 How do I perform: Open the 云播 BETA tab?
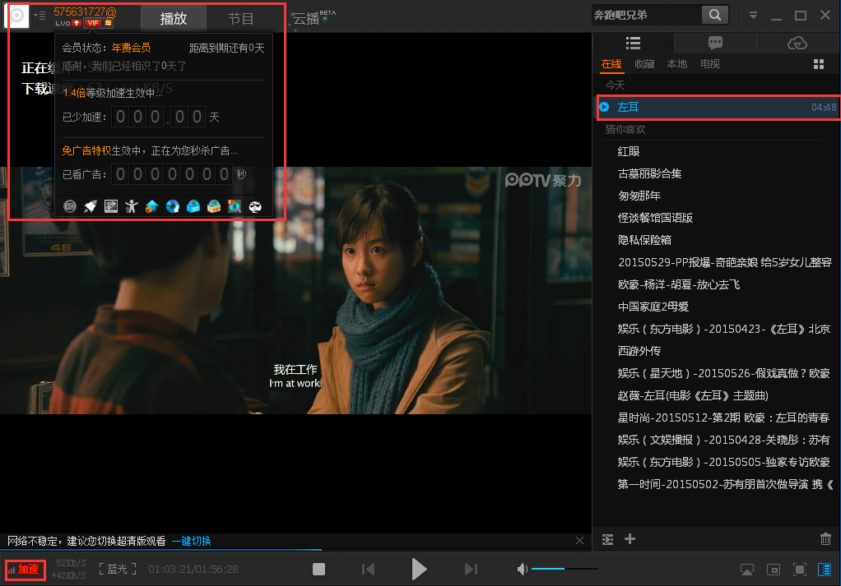314,18
